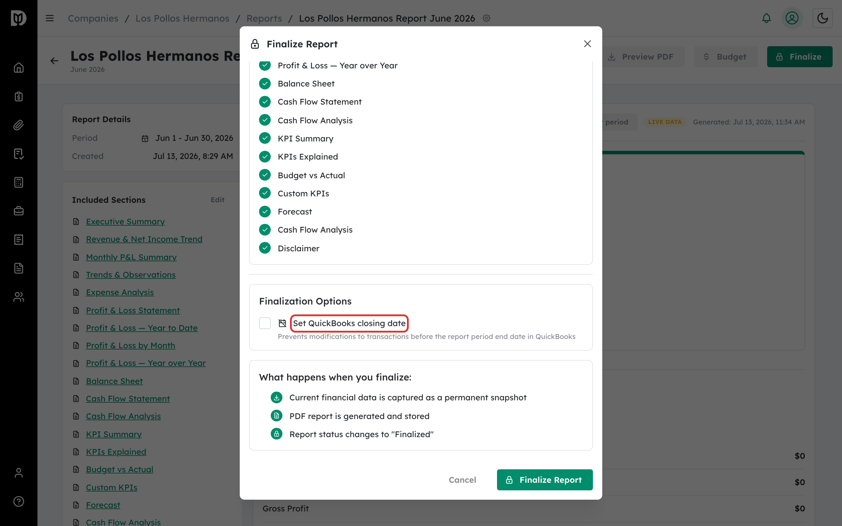Check the Set QuickBooks closing date checkbox
Viewport: 842px width, 526px height.
tap(265, 323)
